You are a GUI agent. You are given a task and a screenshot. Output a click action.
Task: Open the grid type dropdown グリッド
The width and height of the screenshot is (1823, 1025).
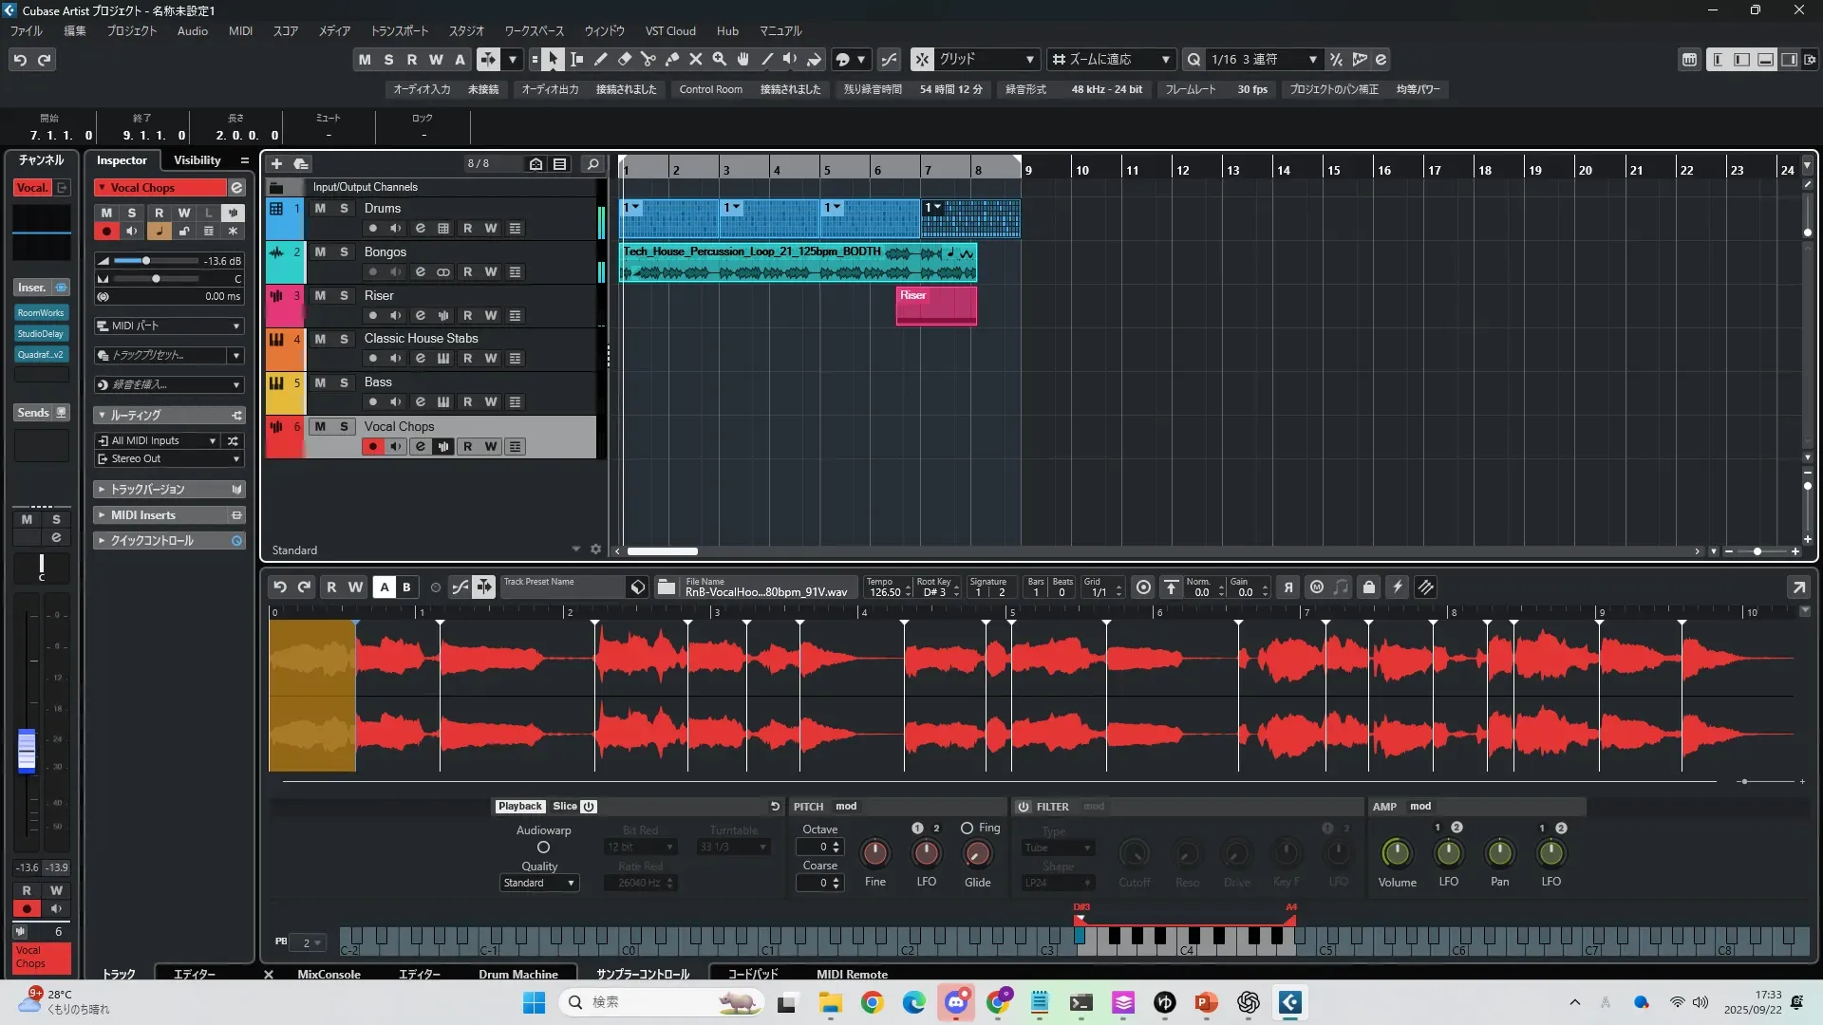click(x=986, y=60)
